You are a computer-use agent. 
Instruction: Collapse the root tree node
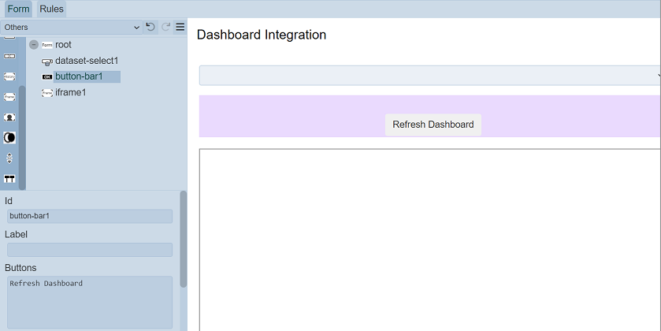34,45
